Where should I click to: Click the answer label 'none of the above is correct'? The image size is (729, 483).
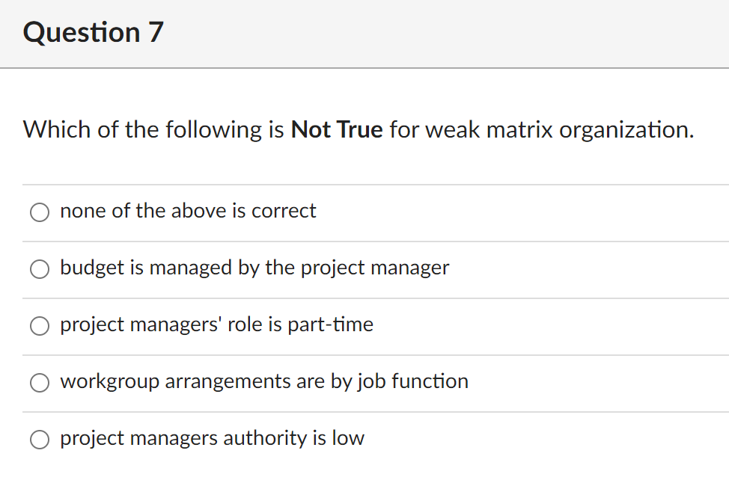(188, 211)
